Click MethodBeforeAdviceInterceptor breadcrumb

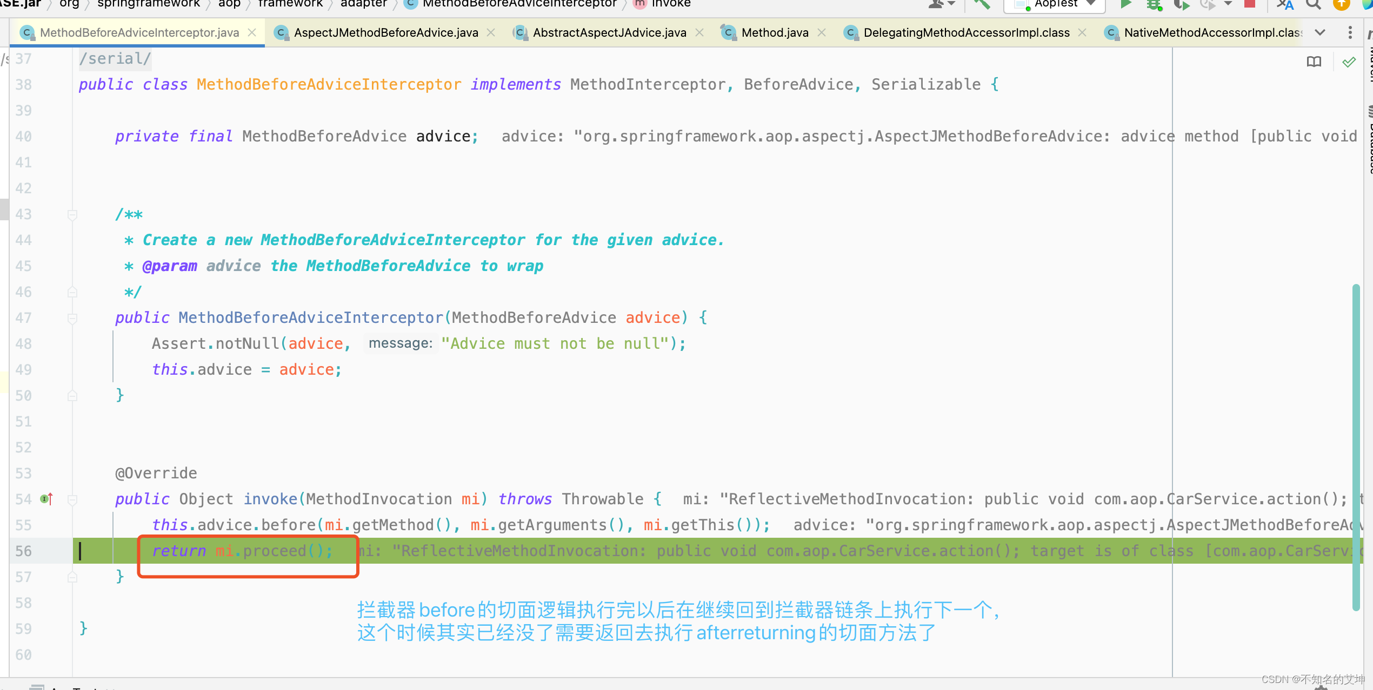(511, 4)
